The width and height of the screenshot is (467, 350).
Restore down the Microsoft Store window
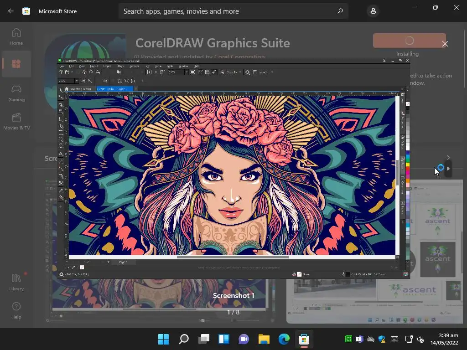(436, 7)
